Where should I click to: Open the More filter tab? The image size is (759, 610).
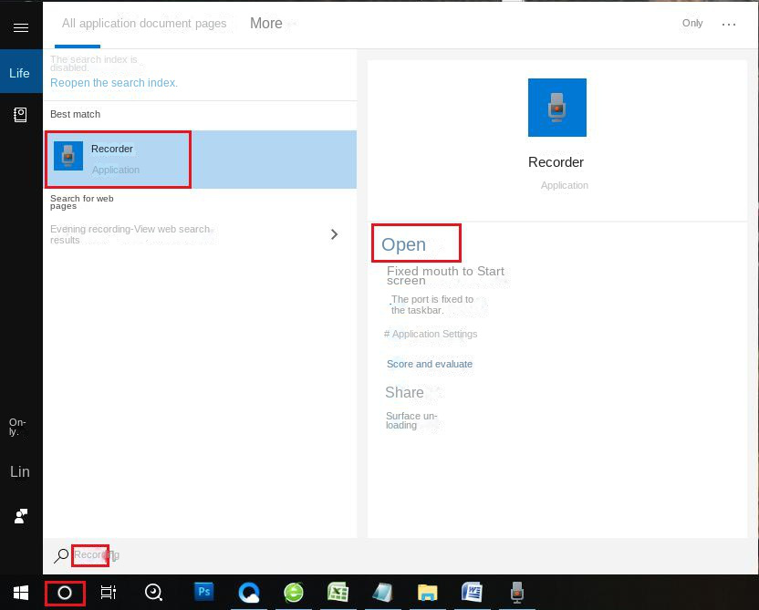click(265, 23)
